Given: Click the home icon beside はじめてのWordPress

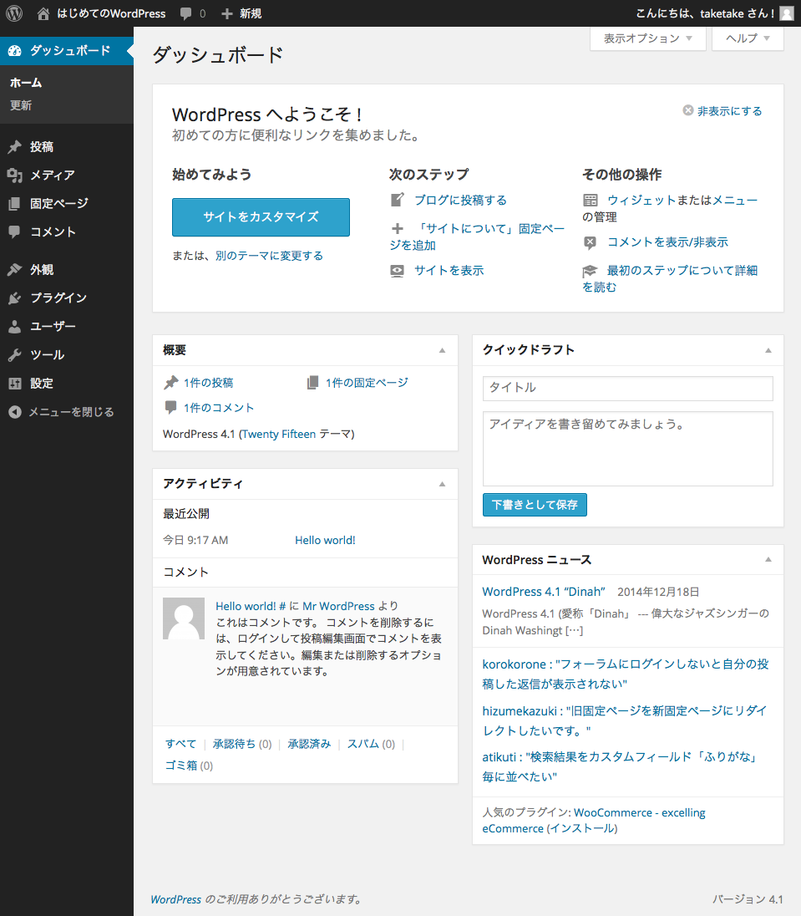Looking at the screenshot, I should (43, 13).
